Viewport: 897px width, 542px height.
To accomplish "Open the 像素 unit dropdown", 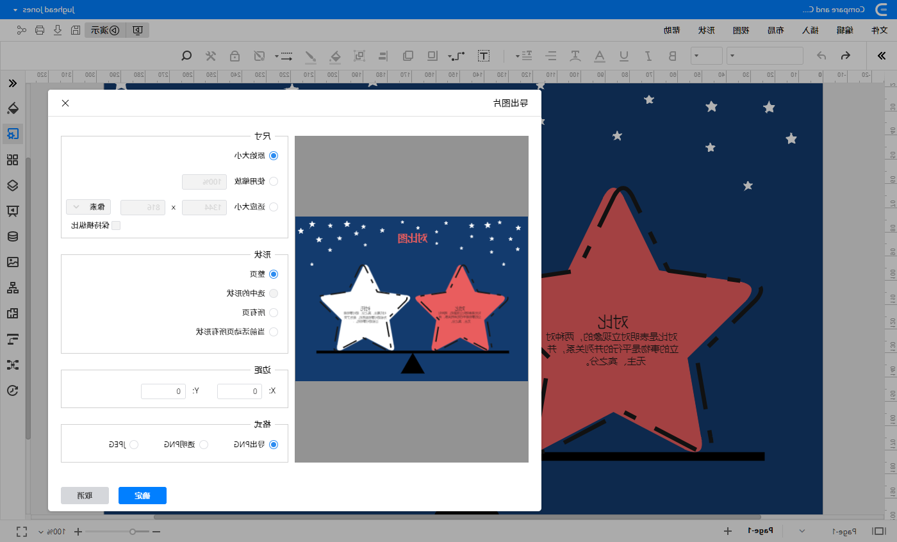I will pyautogui.click(x=88, y=207).
